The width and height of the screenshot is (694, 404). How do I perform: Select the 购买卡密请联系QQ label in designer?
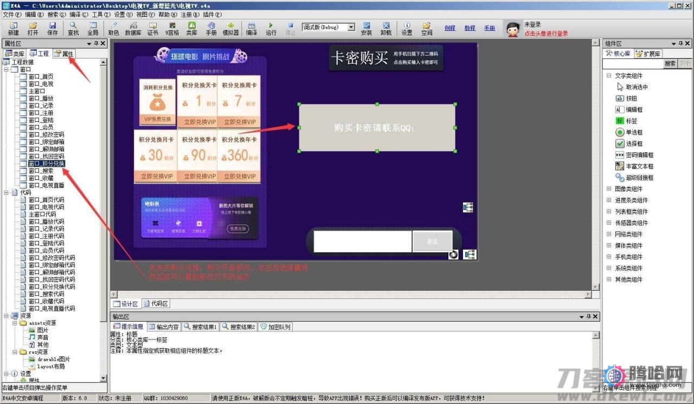pos(377,128)
